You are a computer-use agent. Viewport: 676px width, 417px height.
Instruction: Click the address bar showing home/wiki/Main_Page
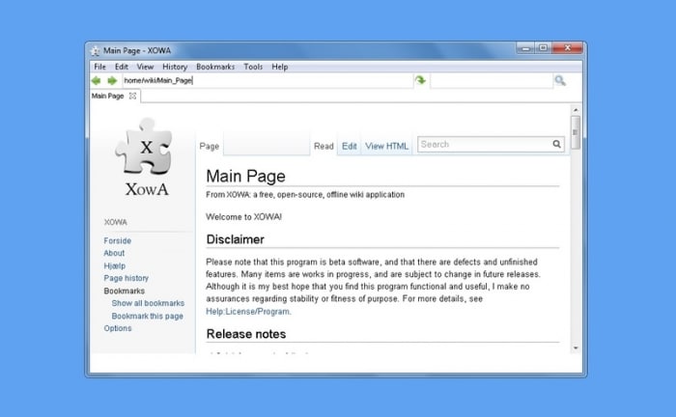pos(268,80)
